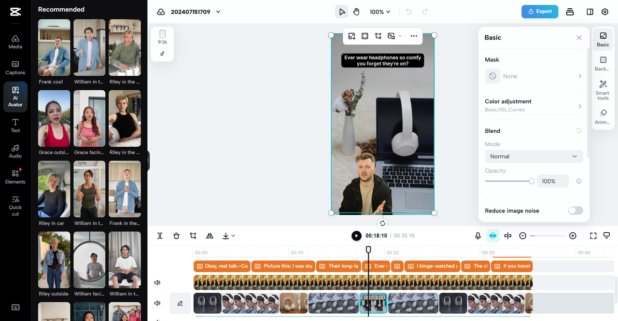Open the Elements panel
The image size is (618, 321).
(15, 177)
